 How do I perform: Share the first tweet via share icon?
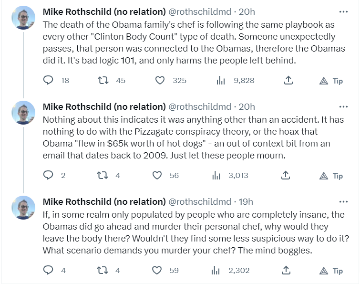(x=288, y=81)
